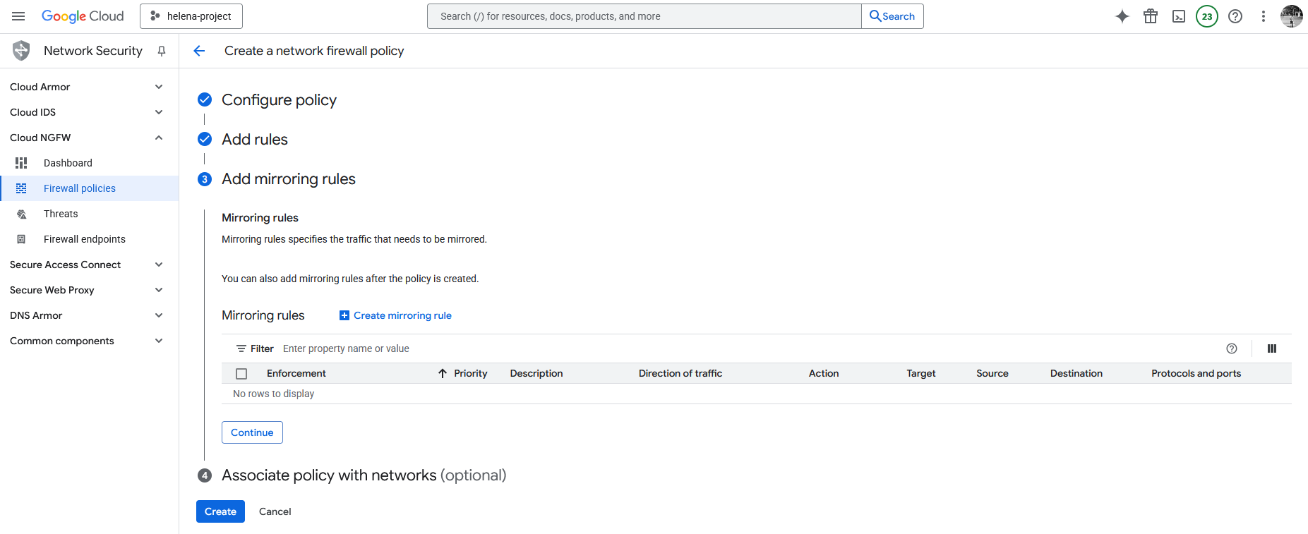Open column display options icon
Image resolution: width=1308 pixels, height=534 pixels.
[1271, 348]
